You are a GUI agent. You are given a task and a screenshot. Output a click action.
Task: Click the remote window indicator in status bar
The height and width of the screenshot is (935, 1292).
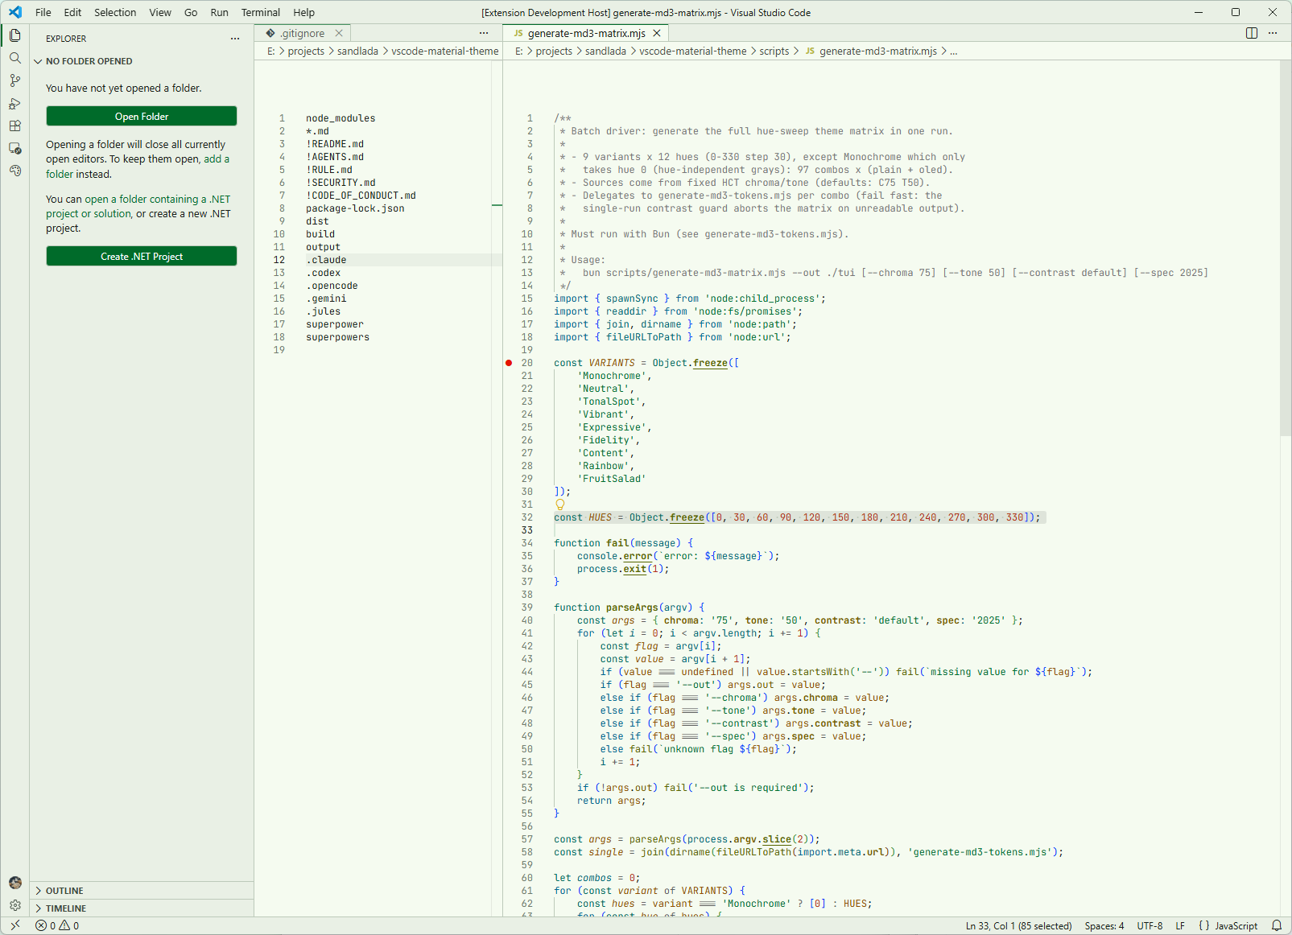point(14,925)
